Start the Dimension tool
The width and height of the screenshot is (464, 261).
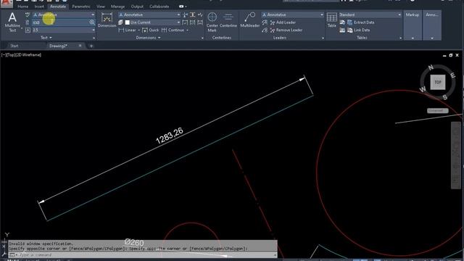[107, 20]
